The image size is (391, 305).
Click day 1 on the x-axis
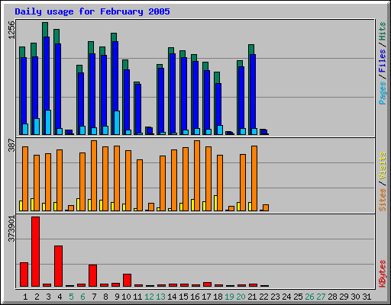point(25,297)
